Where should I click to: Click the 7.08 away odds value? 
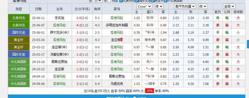[206, 84]
